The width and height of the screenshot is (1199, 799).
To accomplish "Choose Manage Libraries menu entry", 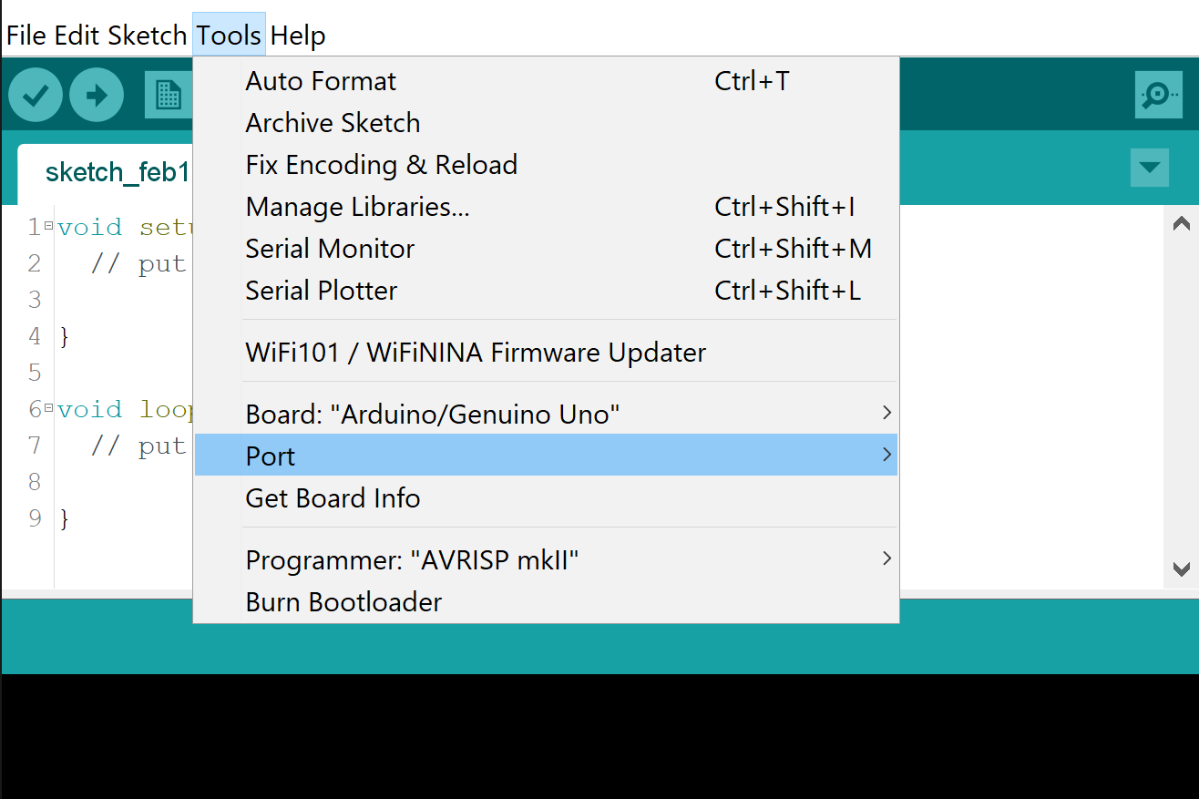I will [357, 207].
